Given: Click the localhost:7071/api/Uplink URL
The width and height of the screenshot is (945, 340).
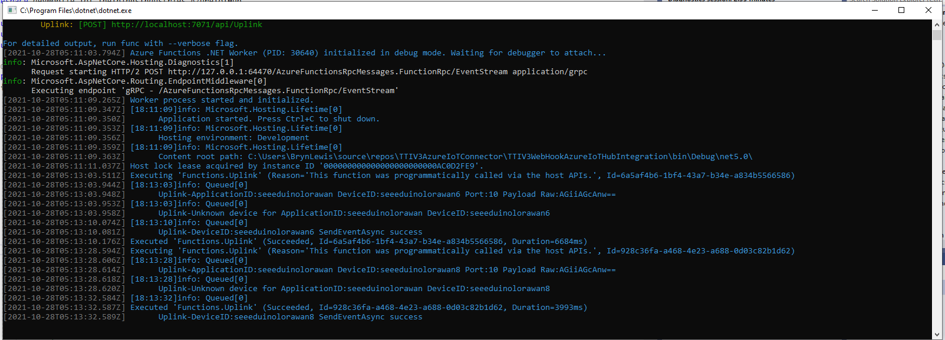Looking at the screenshot, I should (187, 25).
